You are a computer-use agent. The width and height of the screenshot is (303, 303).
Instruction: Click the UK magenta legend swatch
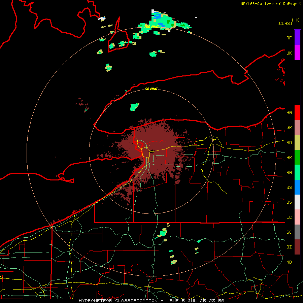(x=297, y=53)
